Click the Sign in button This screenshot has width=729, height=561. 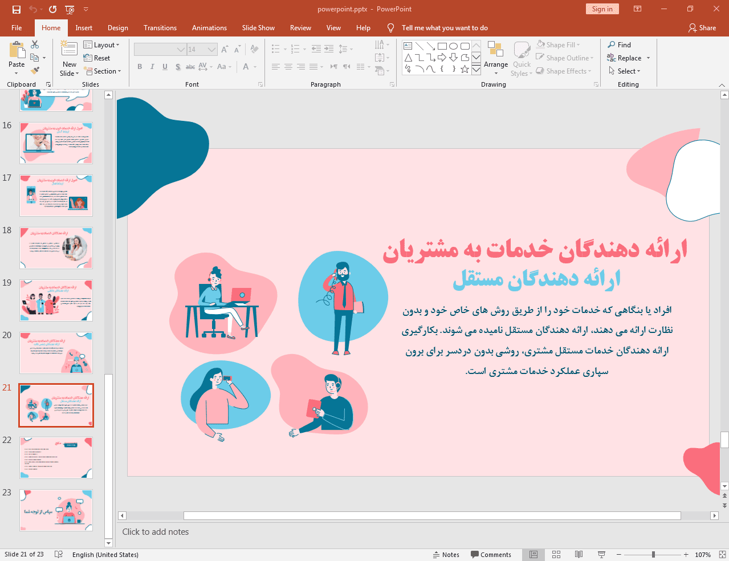602,9
